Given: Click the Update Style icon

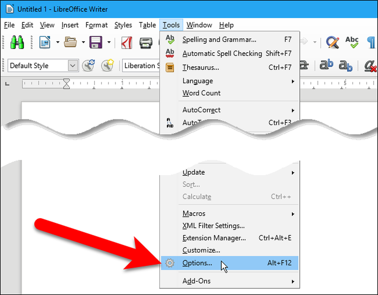Looking at the screenshot, I should (88, 65).
